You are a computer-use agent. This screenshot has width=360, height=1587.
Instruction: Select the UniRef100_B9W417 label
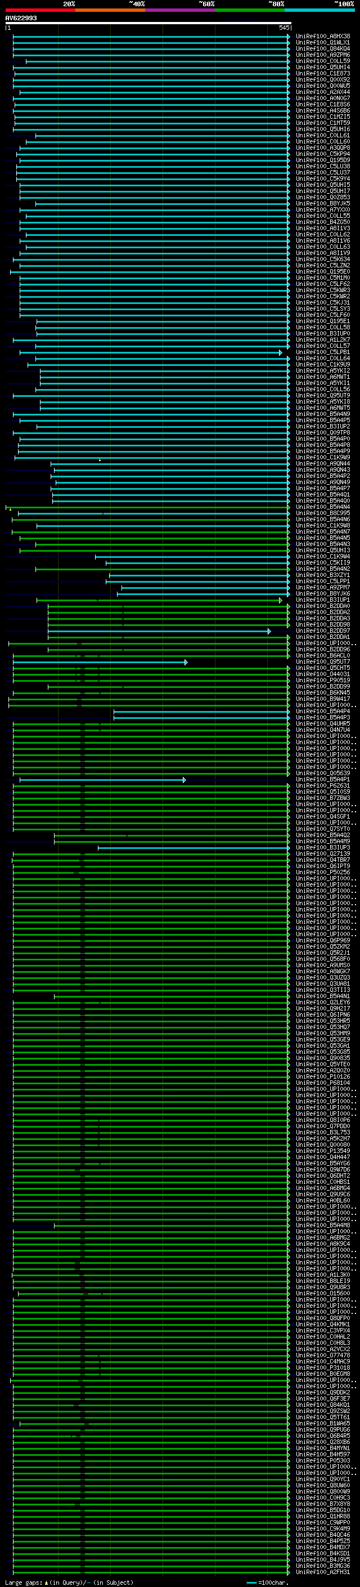click(322, 699)
